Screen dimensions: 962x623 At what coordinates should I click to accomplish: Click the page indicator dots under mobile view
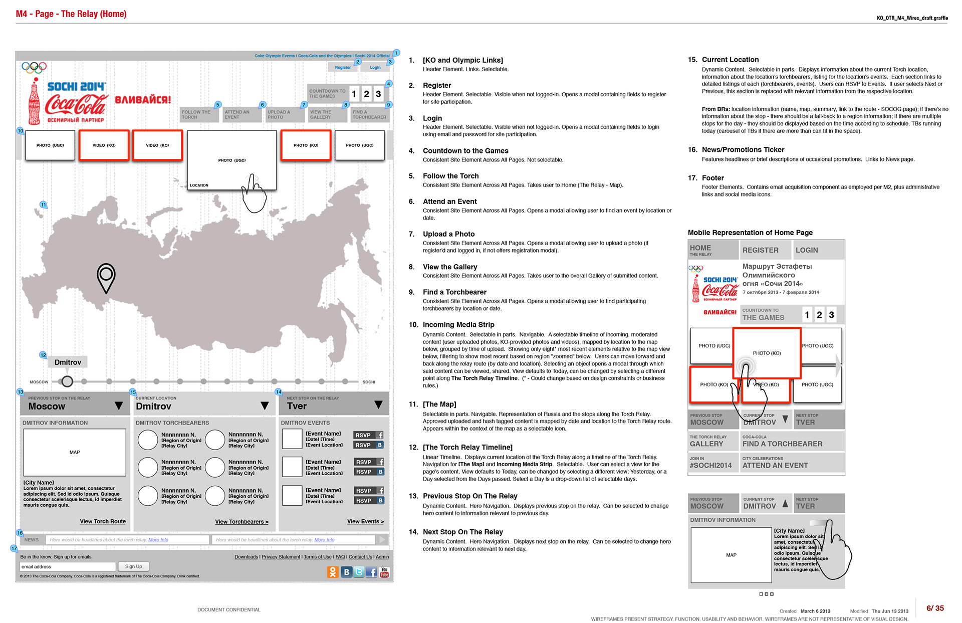(x=766, y=594)
